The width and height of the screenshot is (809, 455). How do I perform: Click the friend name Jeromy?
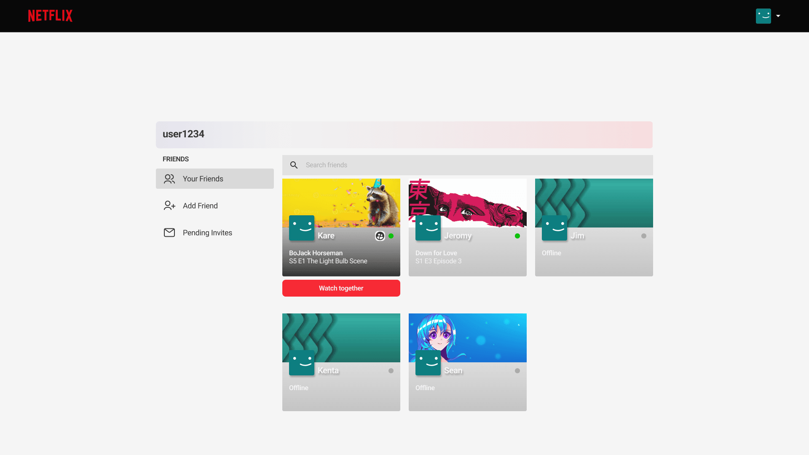[458, 236]
